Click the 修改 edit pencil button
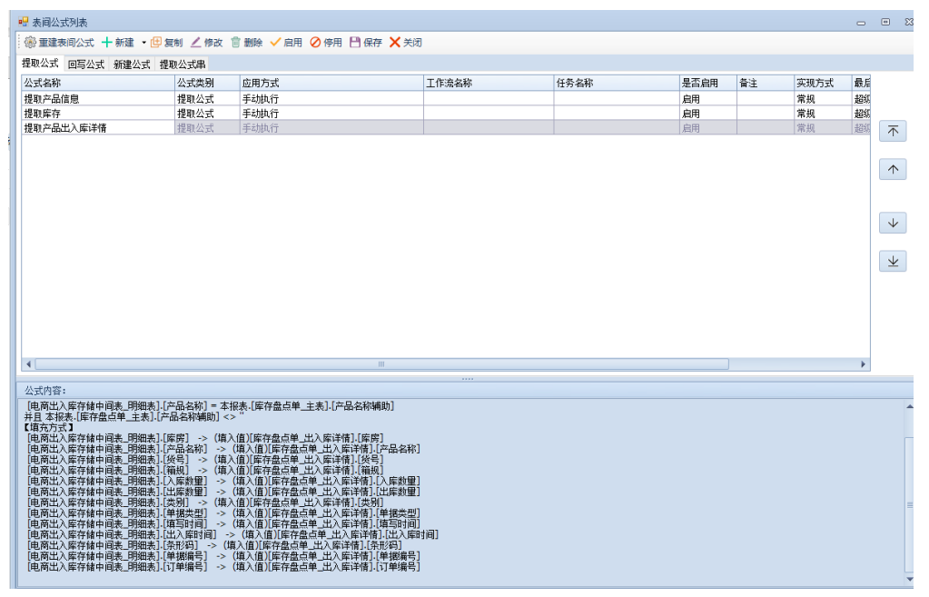This screenshot has height=597, width=929. (x=206, y=43)
